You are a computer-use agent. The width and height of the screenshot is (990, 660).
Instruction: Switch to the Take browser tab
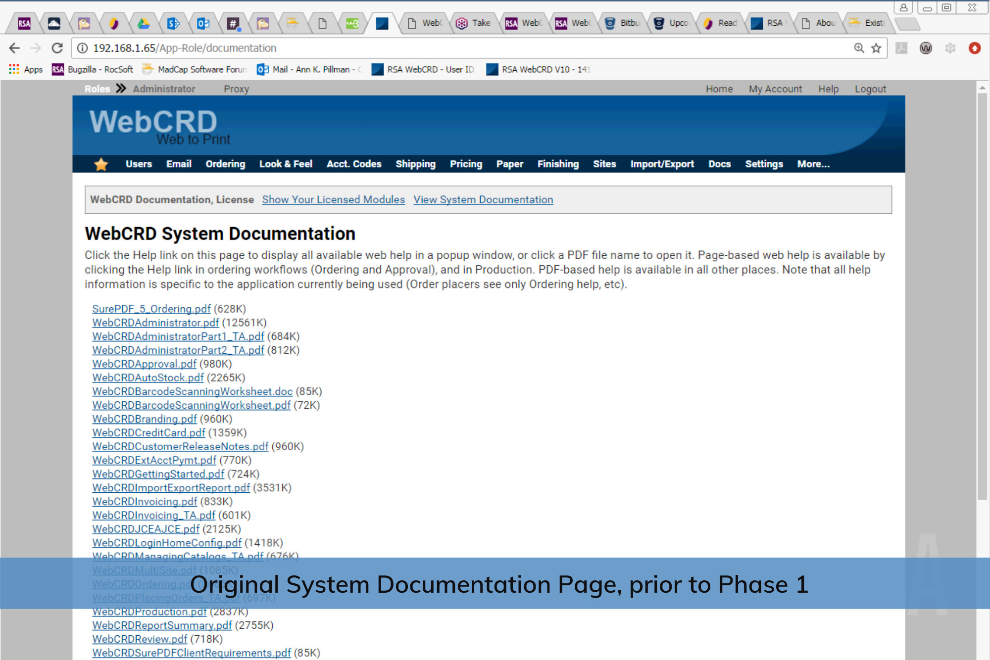[474, 23]
